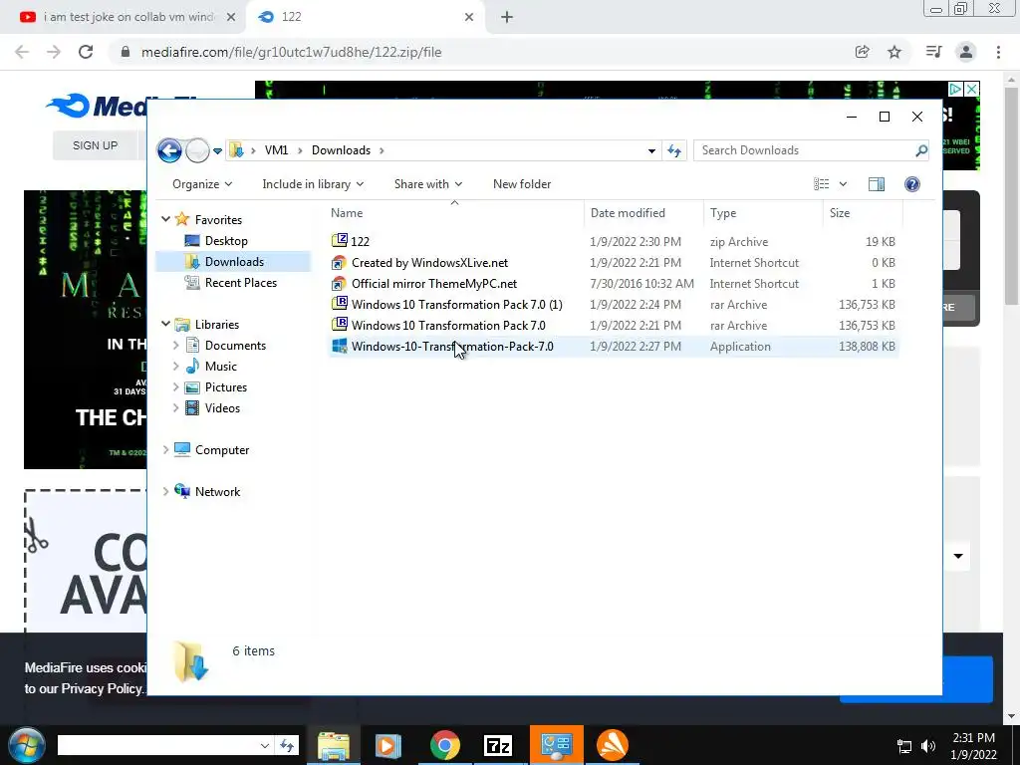Collapse the Favorites group
Image resolution: width=1020 pixels, height=765 pixels.
pos(166,219)
